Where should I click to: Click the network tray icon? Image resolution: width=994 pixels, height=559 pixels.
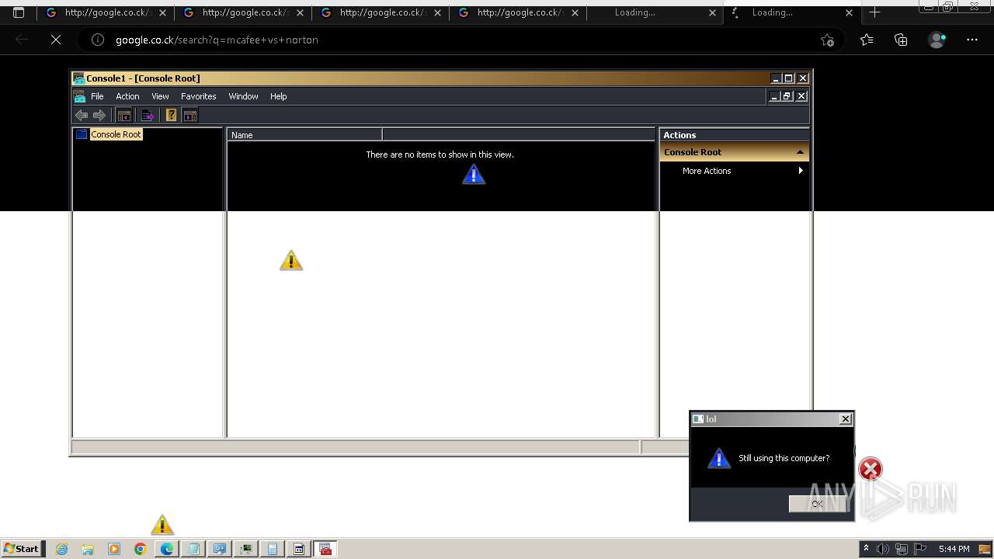902,549
